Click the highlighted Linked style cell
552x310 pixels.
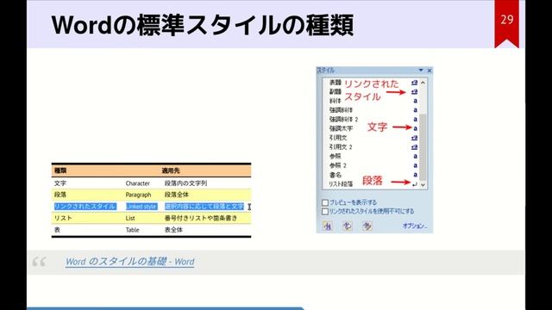[x=141, y=207]
